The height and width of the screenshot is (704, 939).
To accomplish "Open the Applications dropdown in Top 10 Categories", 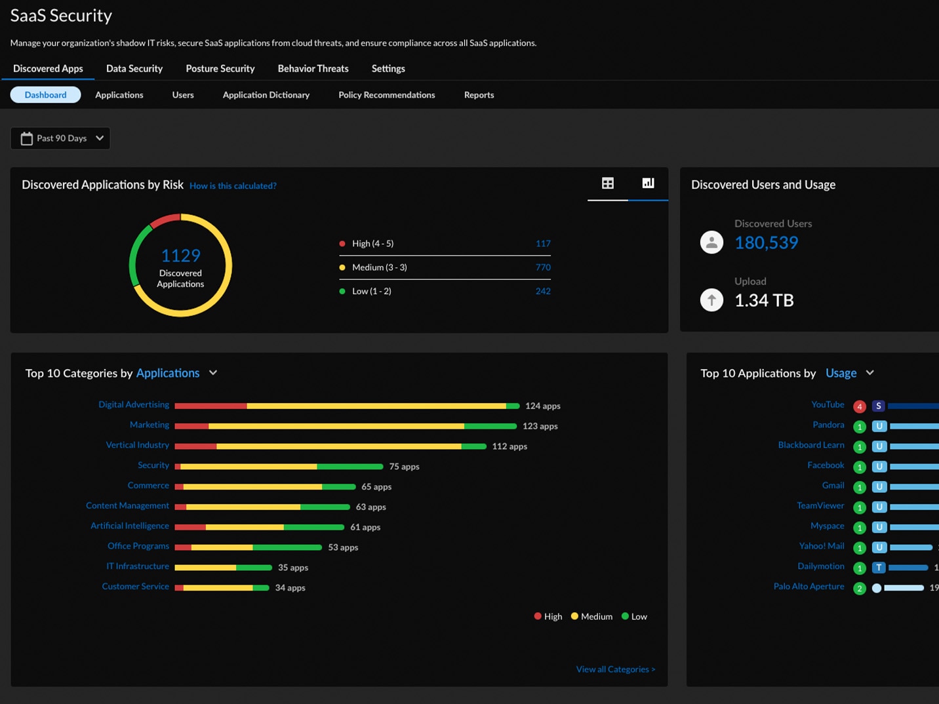I will 177,373.
